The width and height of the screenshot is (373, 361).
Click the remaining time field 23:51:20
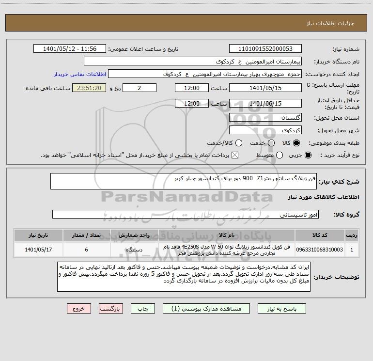pos(89,88)
